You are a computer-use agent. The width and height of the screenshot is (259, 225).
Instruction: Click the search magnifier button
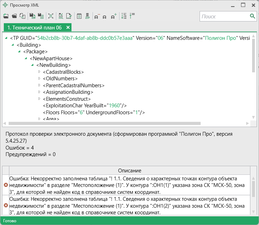coord(252,16)
